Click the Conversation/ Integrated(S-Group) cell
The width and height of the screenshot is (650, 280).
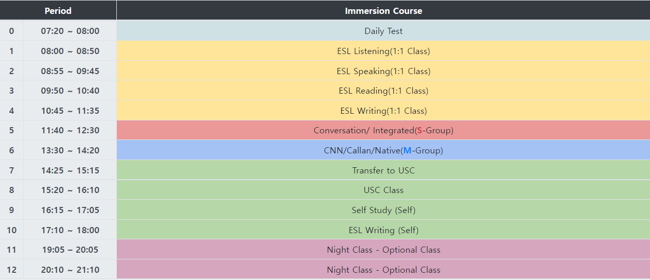coord(383,130)
